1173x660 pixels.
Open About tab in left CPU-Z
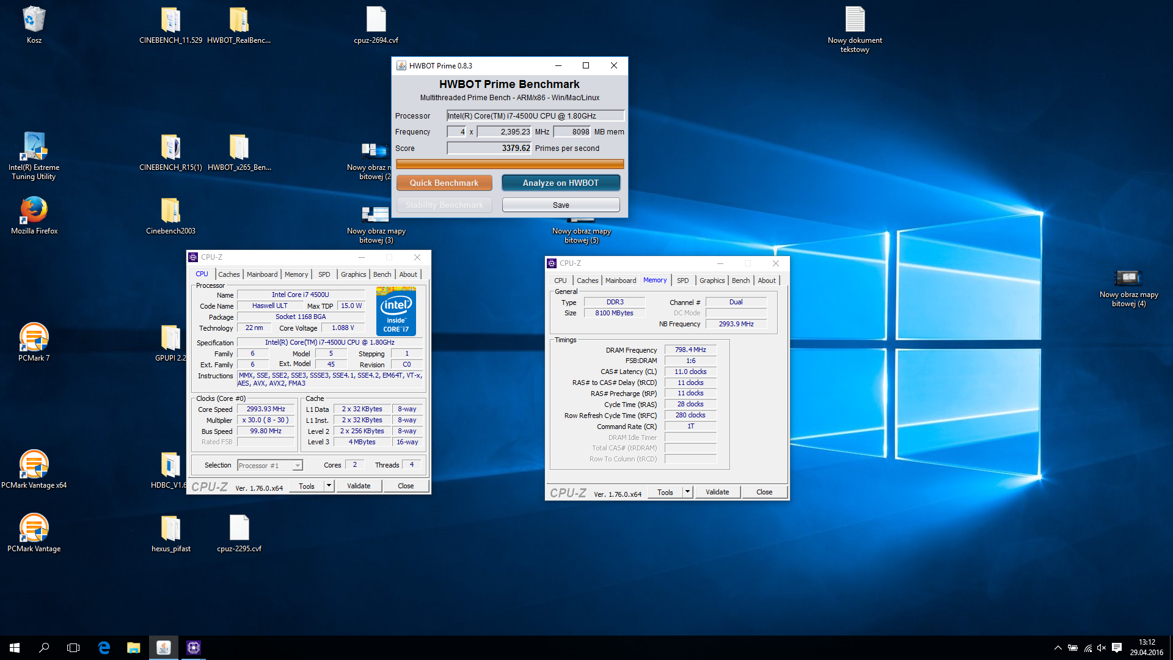408,274
